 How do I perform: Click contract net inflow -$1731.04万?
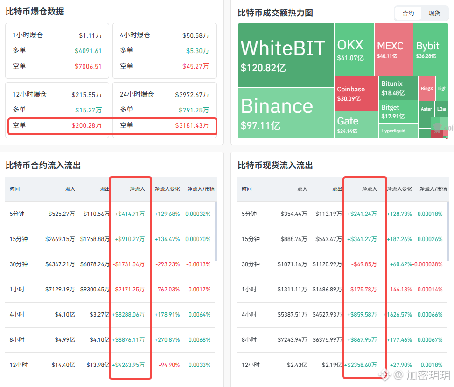pyautogui.click(x=129, y=264)
